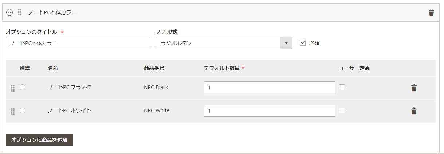This screenshot has width=444, height=154.
Task: Collapse the ノートPC本体カラー option section
Action: [9, 12]
